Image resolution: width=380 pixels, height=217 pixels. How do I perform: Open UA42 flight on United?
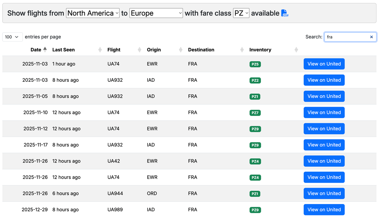point(324,161)
